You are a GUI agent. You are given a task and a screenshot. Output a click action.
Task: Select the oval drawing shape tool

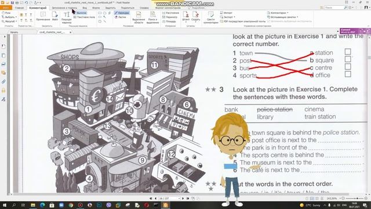(x=100, y=17)
